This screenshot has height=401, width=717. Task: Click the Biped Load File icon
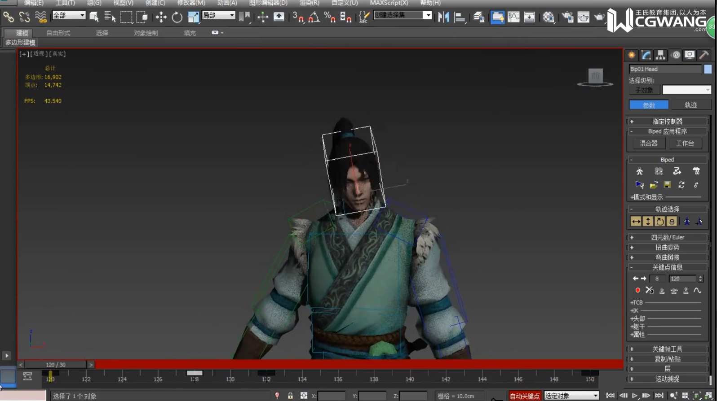pyautogui.click(x=654, y=185)
